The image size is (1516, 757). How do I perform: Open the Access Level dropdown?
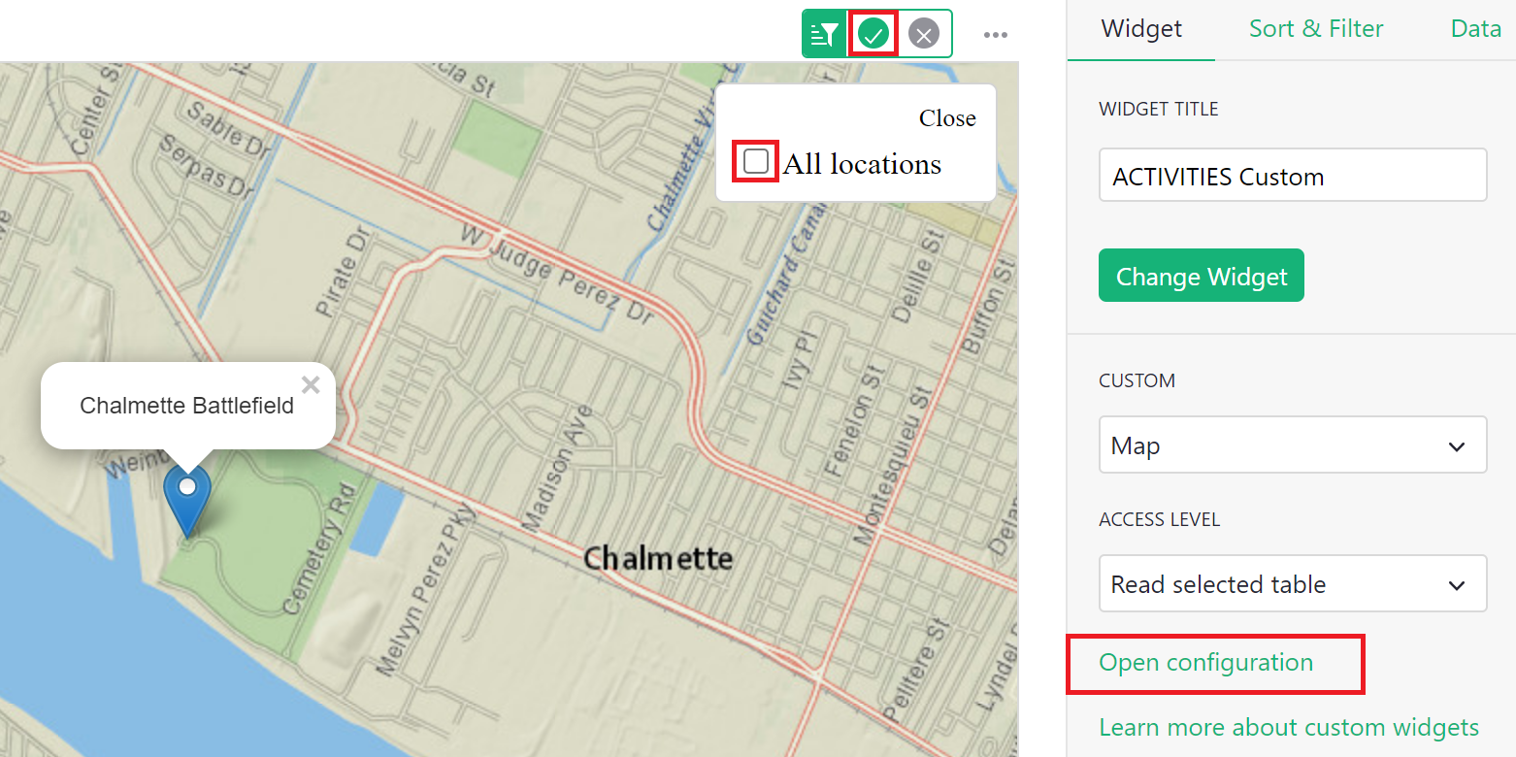1292,583
